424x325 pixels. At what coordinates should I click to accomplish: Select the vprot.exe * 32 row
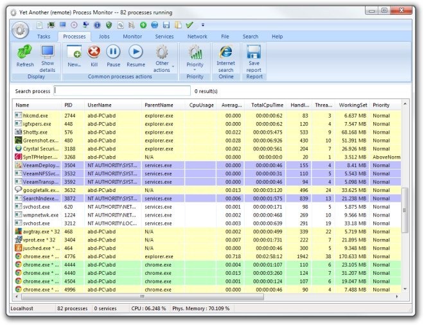207,240
